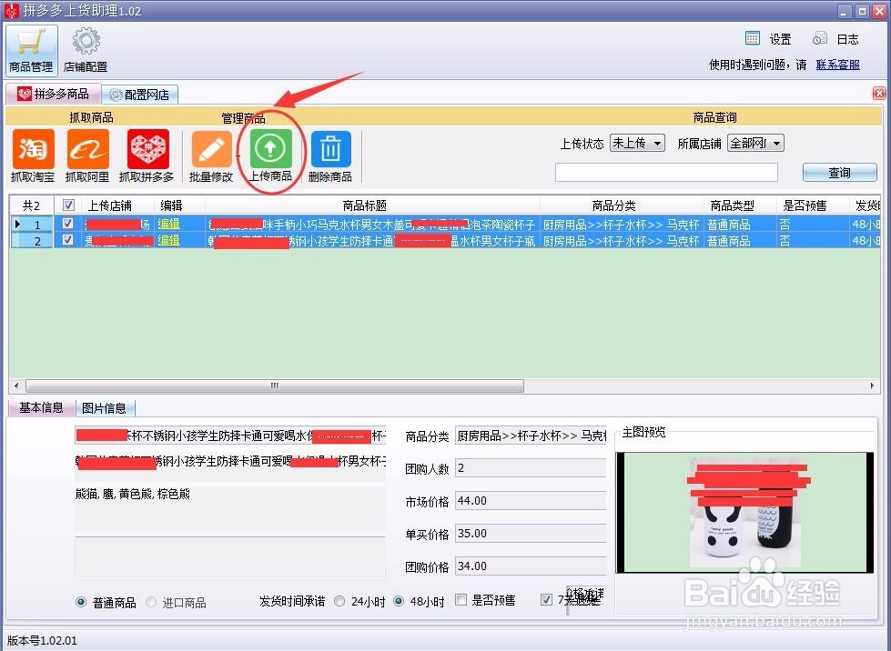Viewport: 891px width, 651px height.
Task: Open 设置 from the top right
Action: [x=768, y=38]
